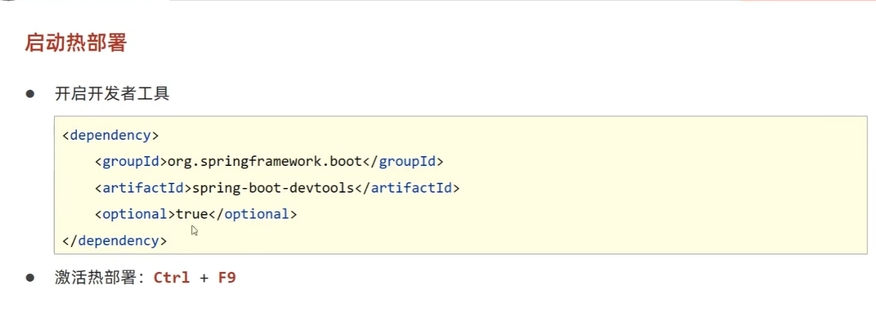Click the opening <optional> tag

pyautogui.click(x=135, y=214)
